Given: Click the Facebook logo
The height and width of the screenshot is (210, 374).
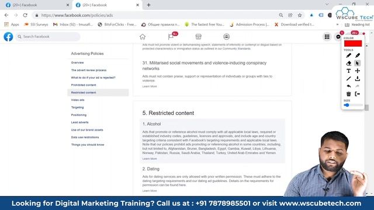Looking at the screenshot, I should pos(8,37).
